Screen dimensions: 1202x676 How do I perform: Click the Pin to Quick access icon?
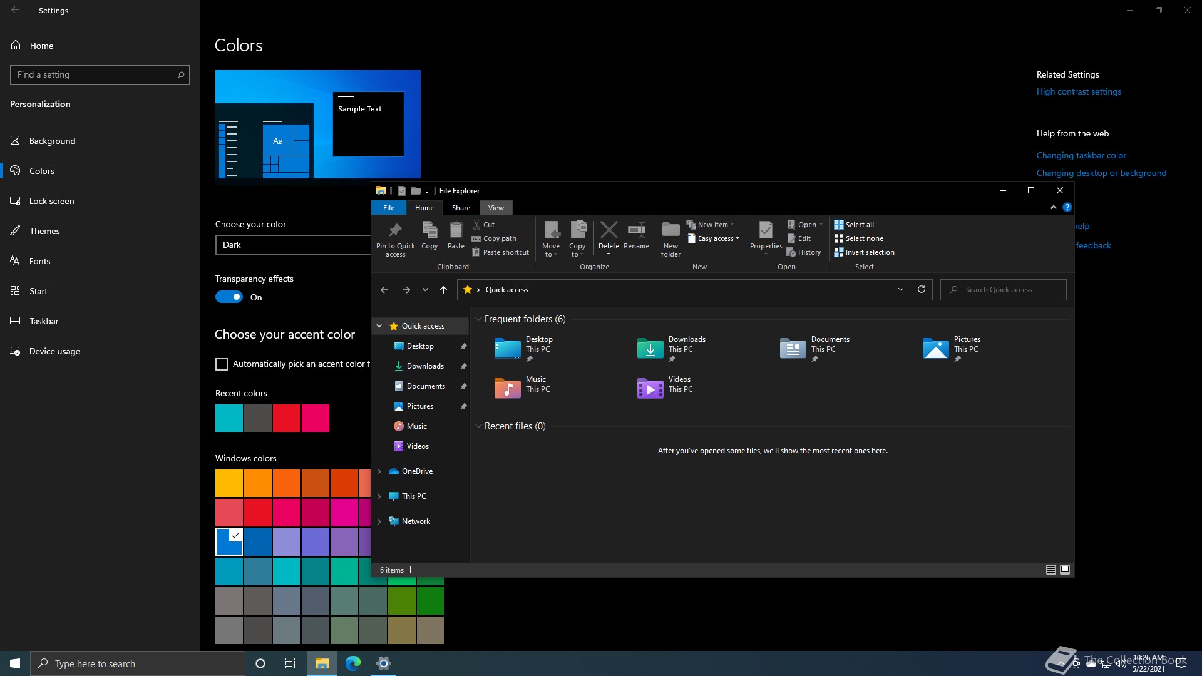395,230
